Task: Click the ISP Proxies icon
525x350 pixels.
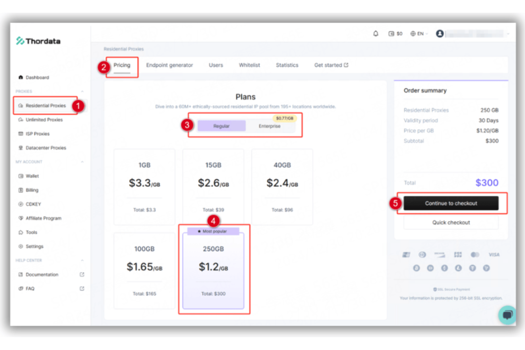Action: click(x=21, y=134)
